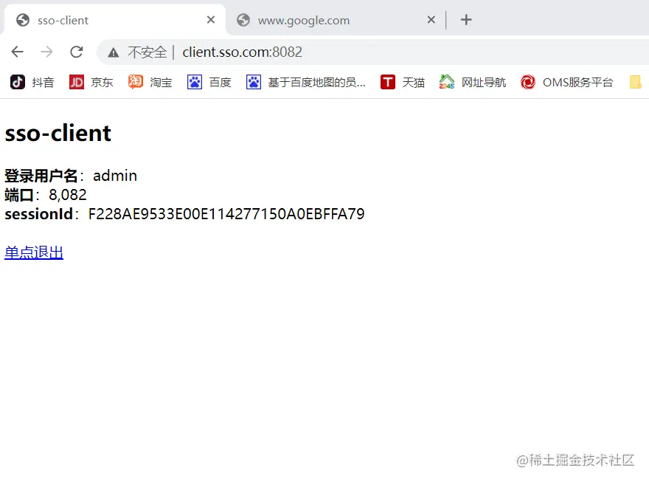Click the Baidu paw icon beside 百度
The width and height of the screenshot is (649, 482).
[x=195, y=82]
